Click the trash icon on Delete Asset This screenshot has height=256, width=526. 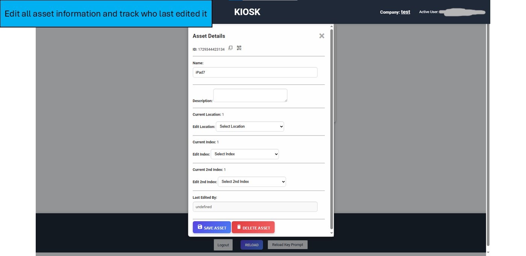(x=239, y=227)
